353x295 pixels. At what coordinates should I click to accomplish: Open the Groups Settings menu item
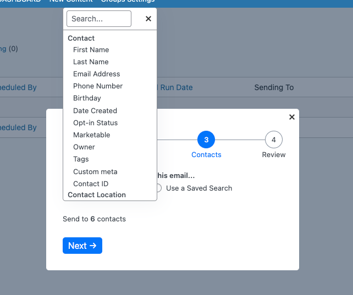[128, 1]
